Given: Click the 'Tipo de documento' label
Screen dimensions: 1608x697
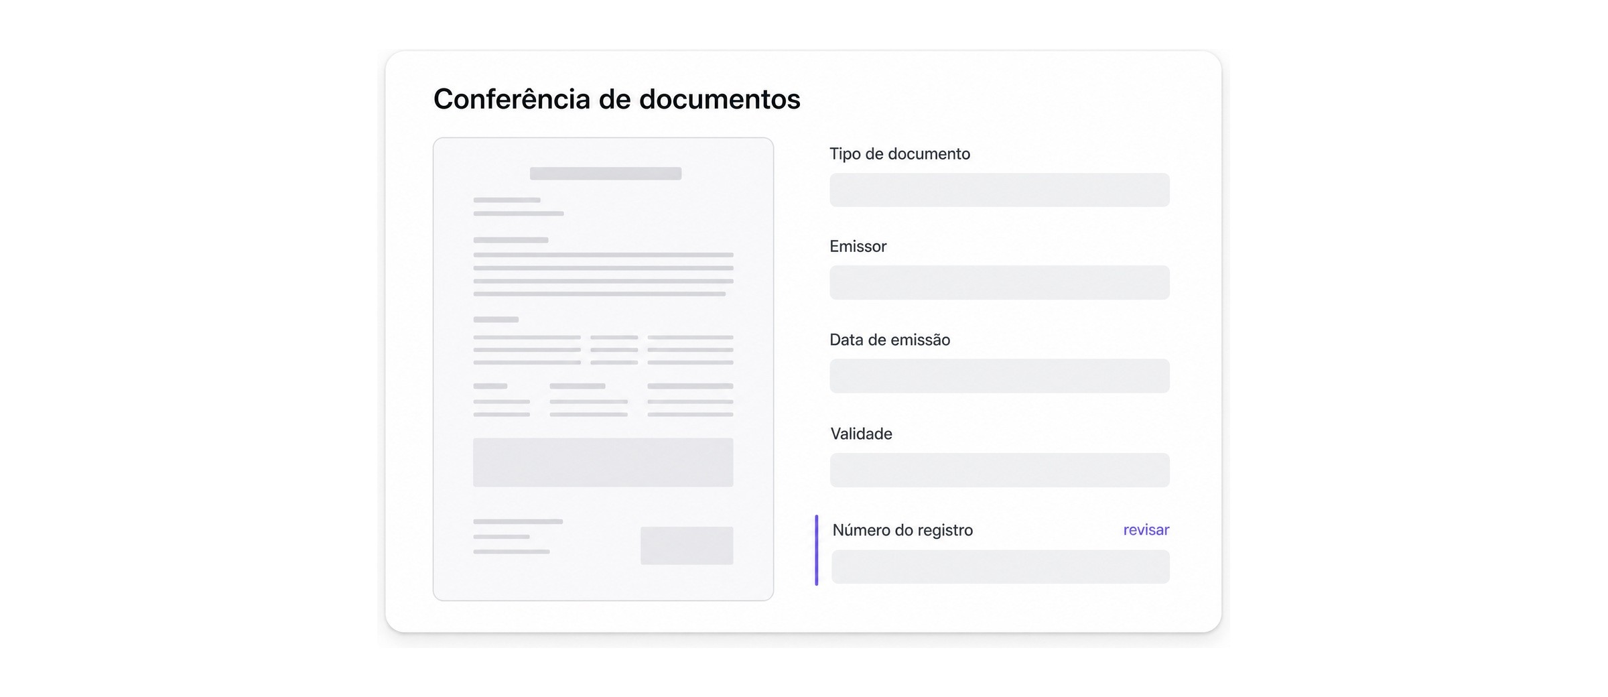Looking at the screenshot, I should tap(900, 153).
